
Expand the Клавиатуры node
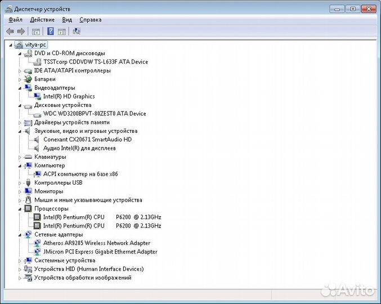click(20, 157)
